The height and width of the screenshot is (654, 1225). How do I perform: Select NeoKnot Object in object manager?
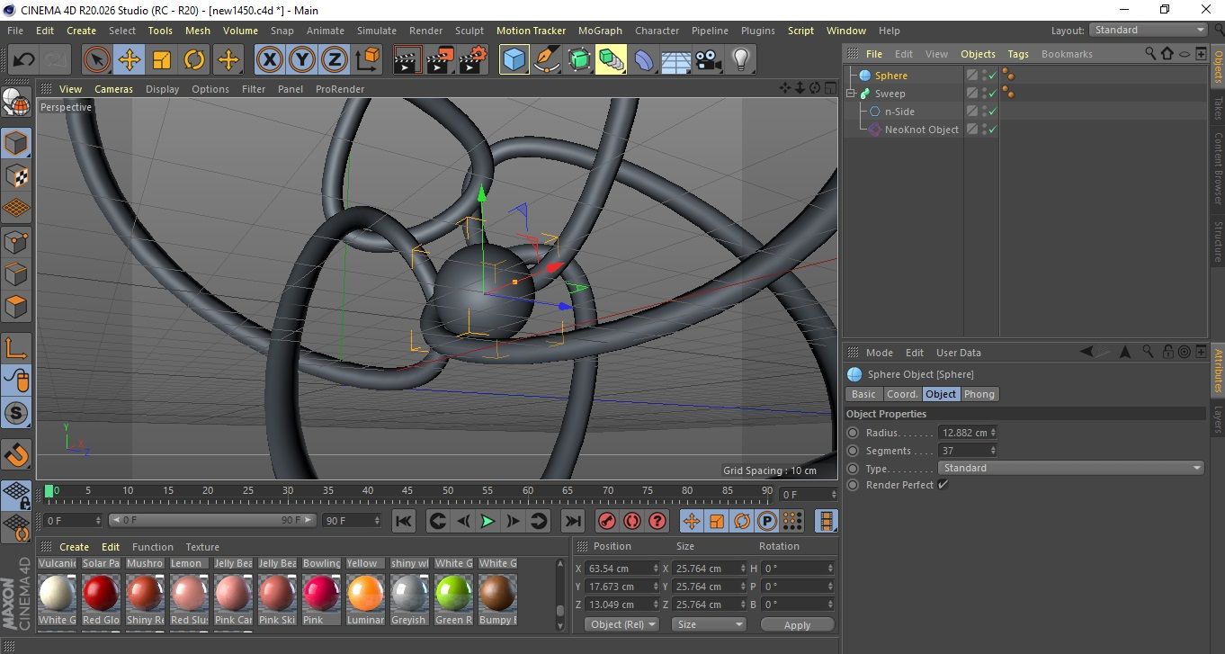point(921,130)
